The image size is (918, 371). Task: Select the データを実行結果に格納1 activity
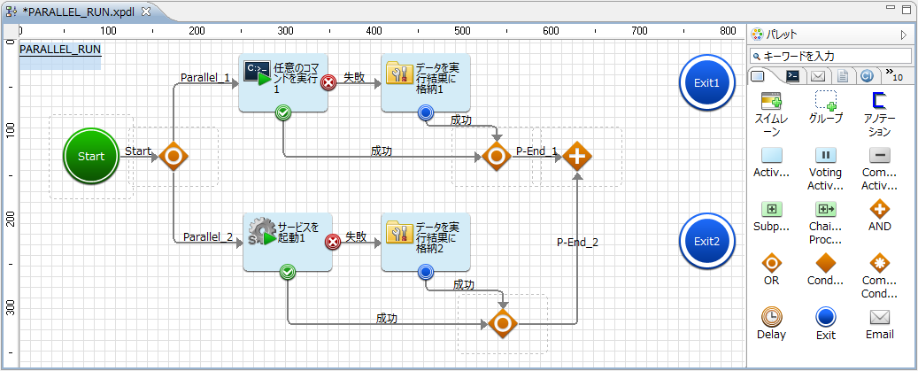point(426,82)
